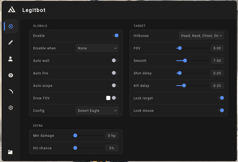Open the Config dropdown showing Desert Eagle
238x162 pixels.
point(97,110)
